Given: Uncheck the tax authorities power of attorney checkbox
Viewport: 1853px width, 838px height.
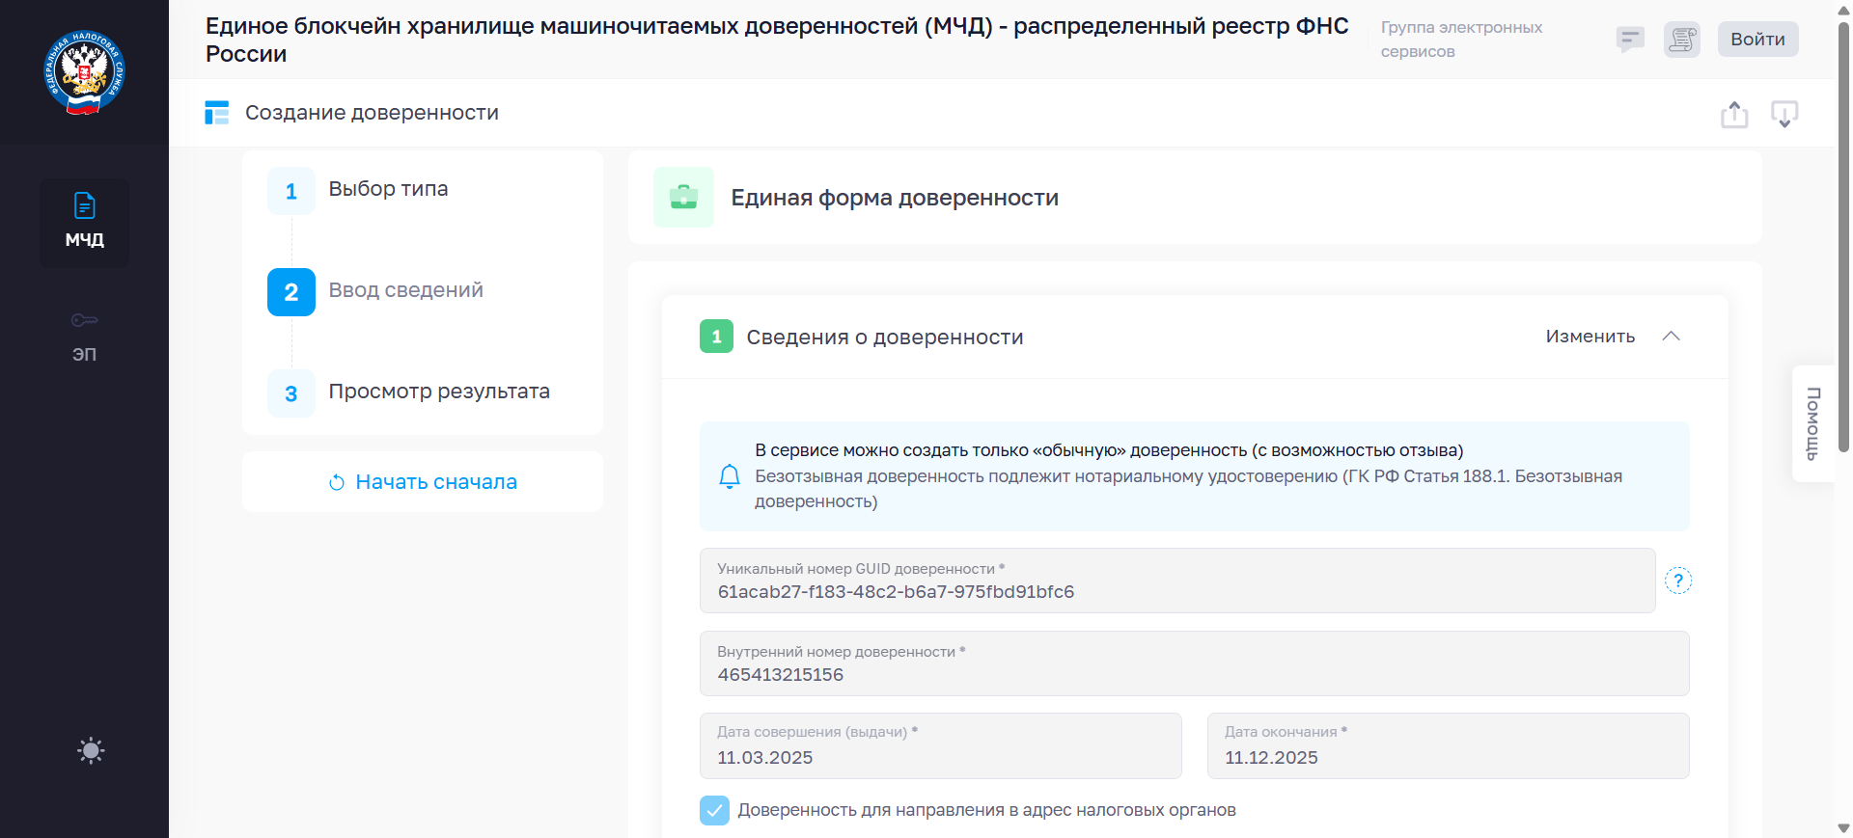Looking at the screenshot, I should (x=714, y=810).
